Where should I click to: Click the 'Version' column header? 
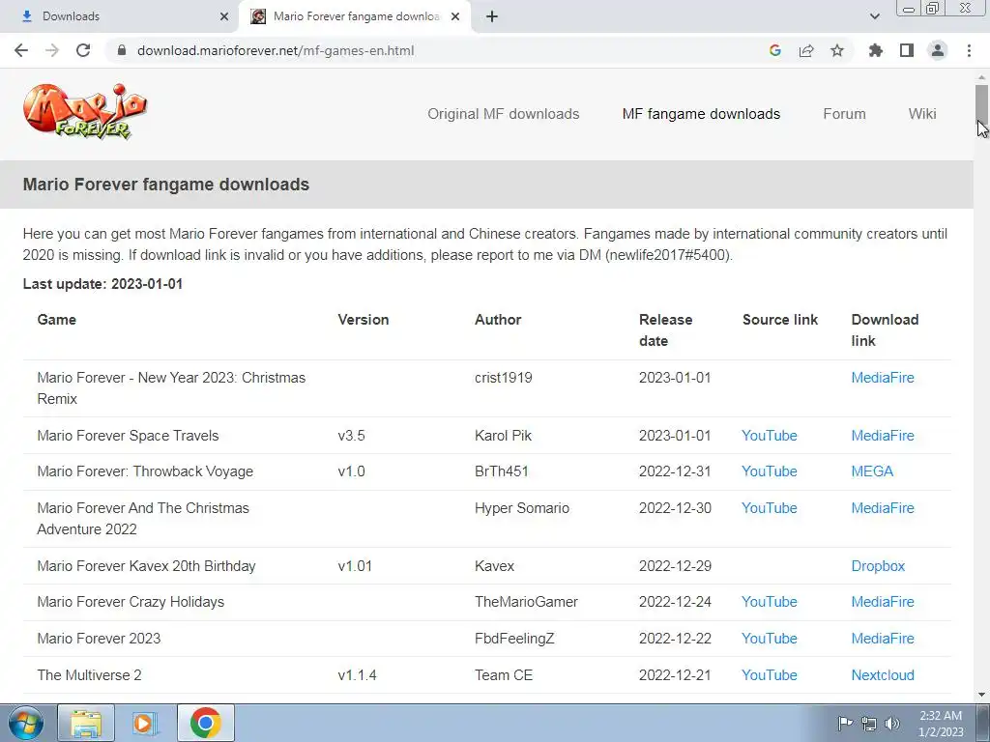364,319
